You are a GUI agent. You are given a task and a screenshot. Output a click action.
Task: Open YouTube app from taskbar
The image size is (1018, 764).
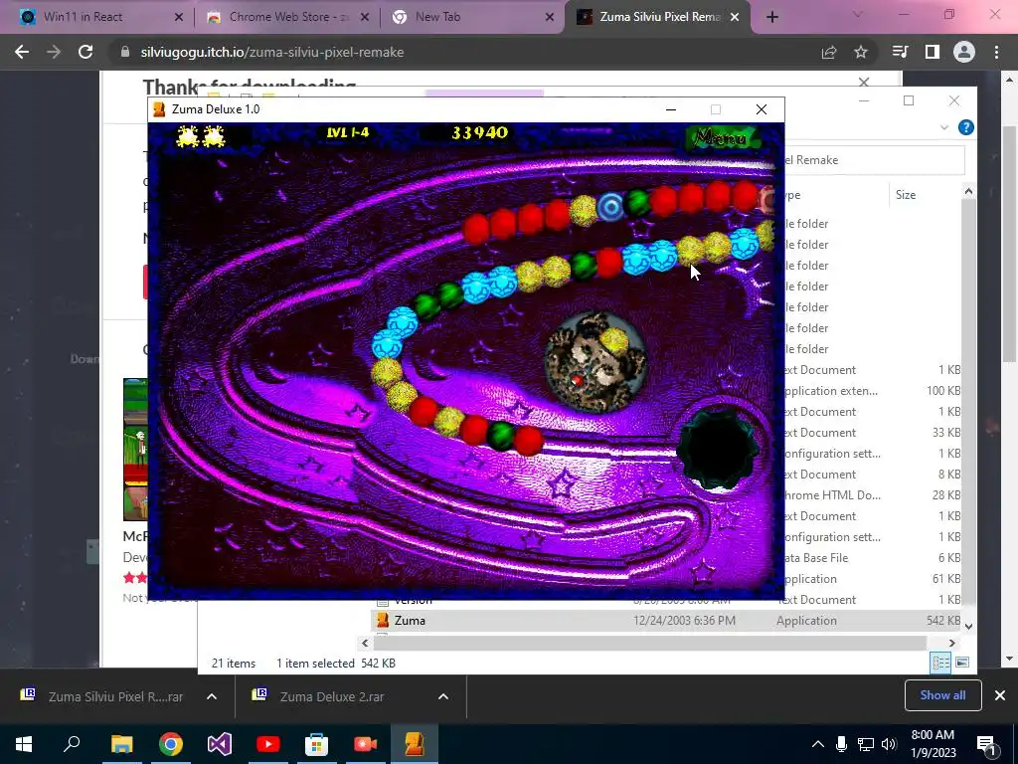click(268, 744)
